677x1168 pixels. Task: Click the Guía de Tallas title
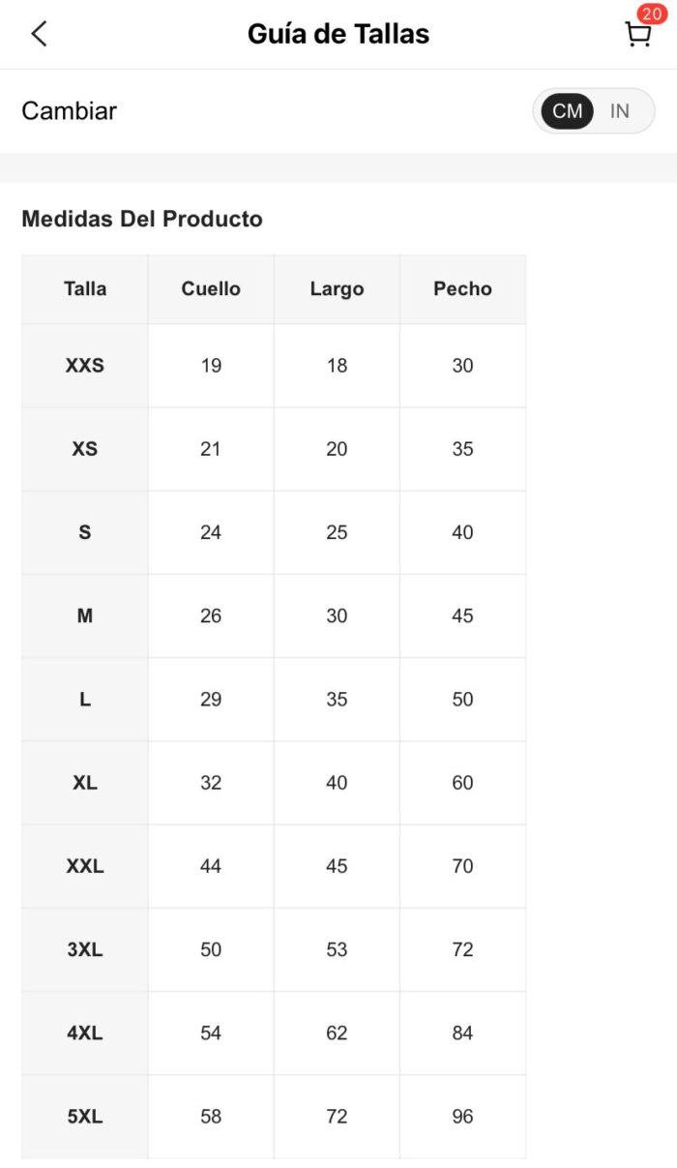point(338,34)
